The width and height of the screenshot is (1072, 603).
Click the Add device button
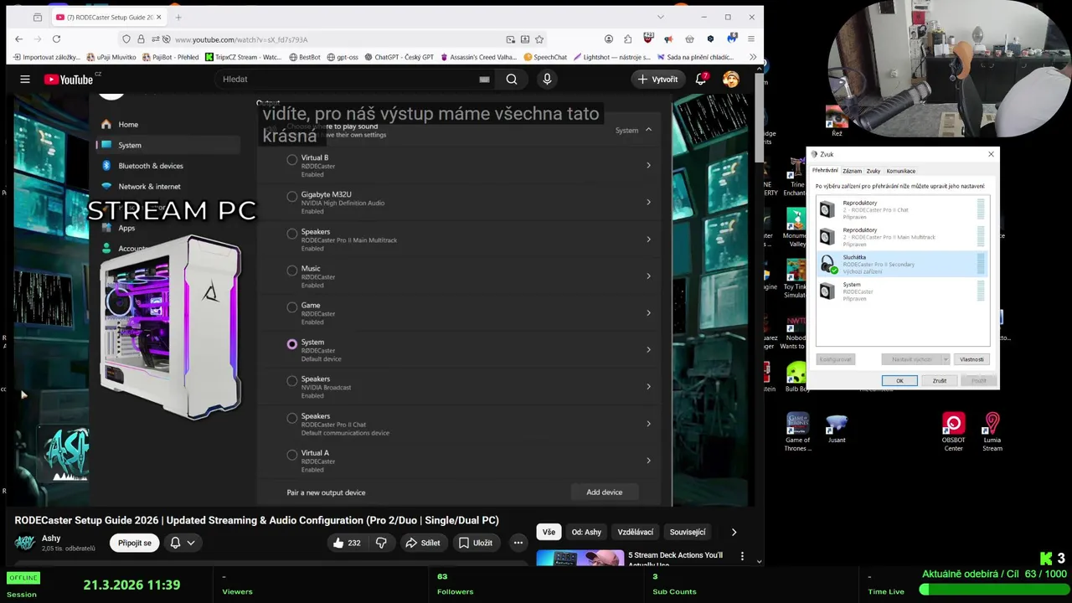[604, 492]
